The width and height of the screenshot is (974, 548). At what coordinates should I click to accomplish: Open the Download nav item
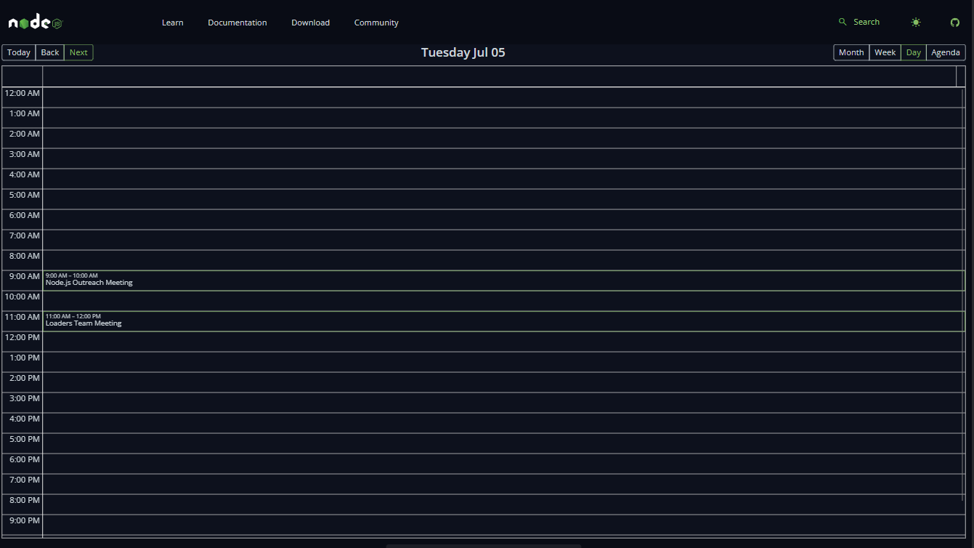pos(311,23)
